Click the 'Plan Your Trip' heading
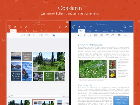Image resolution: width=140 pixels, height=105 pixels. [86, 85]
